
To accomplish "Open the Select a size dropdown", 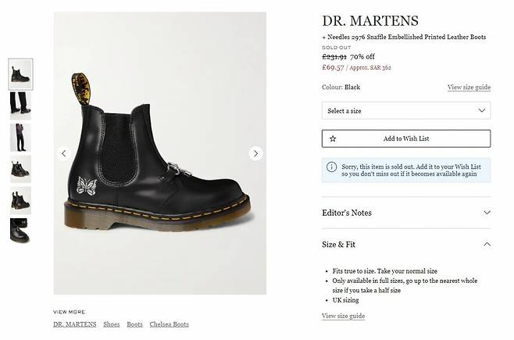I will [x=406, y=110].
